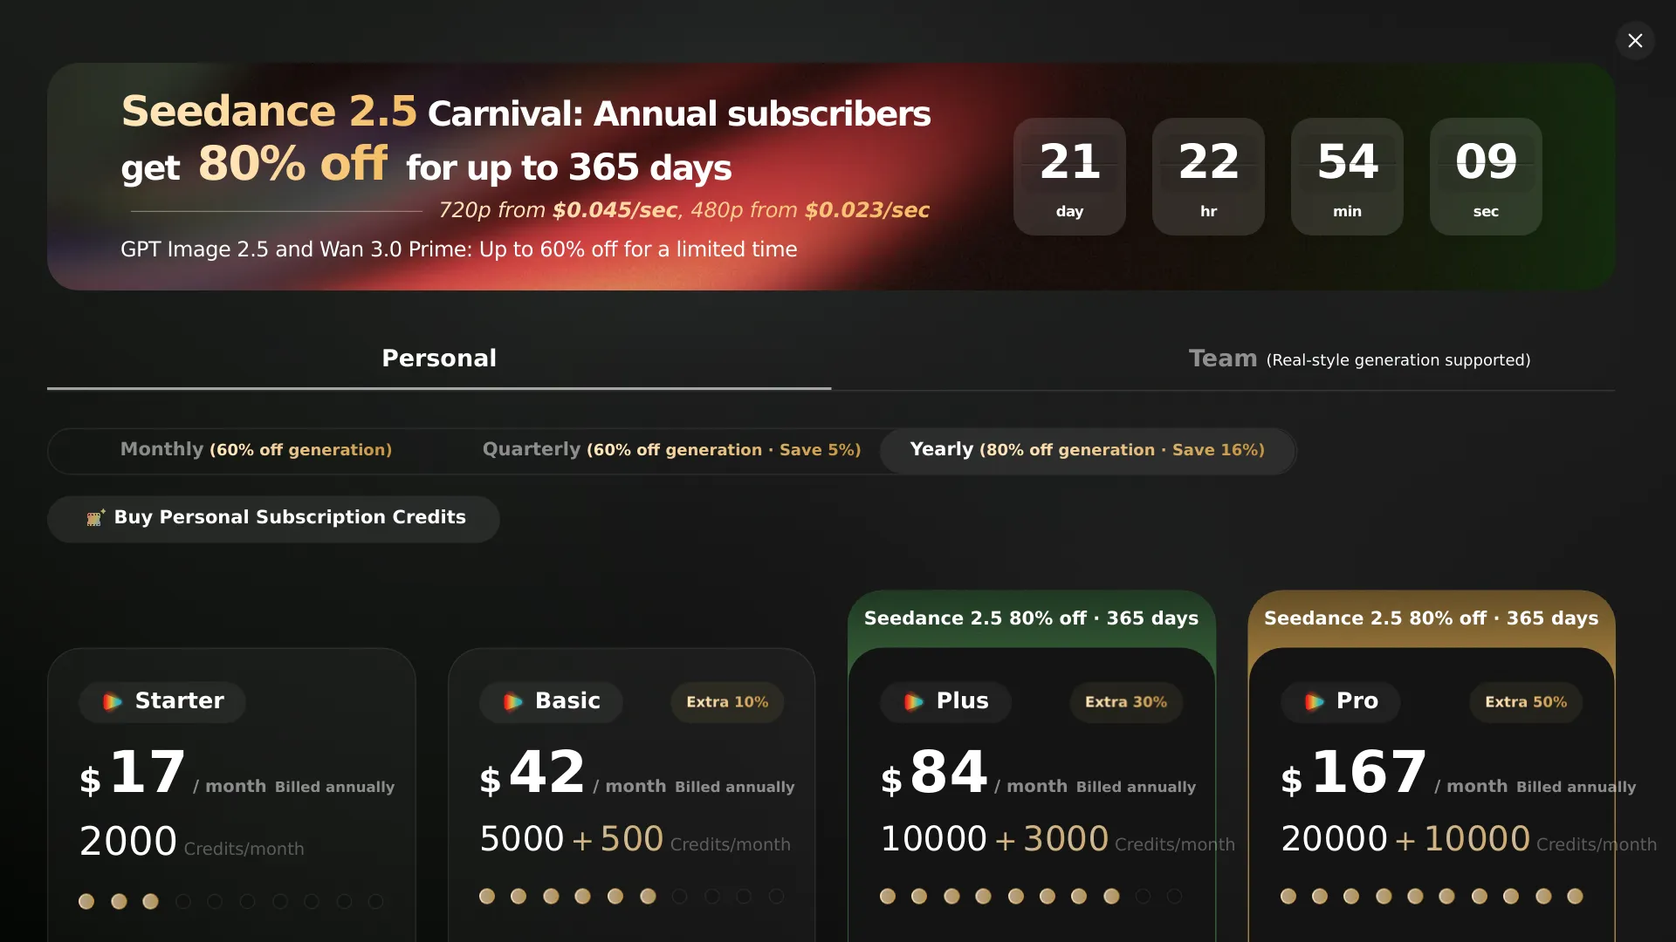The width and height of the screenshot is (1676, 942).
Task: Click the Pro plan's gold promo banner
Action: pos(1432,618)
